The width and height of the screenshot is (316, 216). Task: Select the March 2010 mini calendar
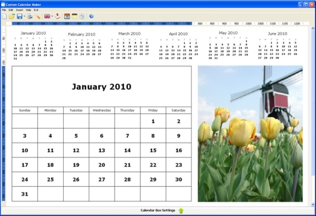pyautogui.click(x=129, y=46)
